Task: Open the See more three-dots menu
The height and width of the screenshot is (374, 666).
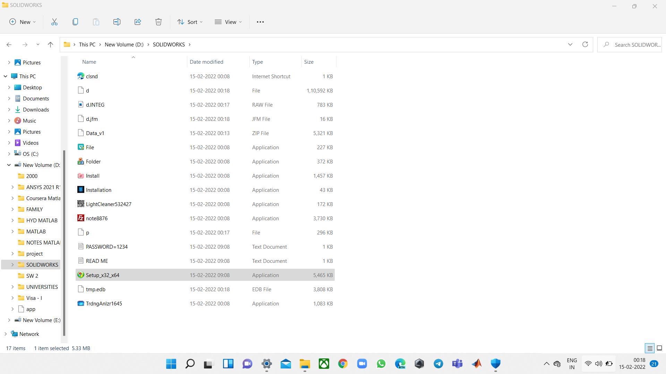Action: point(260,22)
